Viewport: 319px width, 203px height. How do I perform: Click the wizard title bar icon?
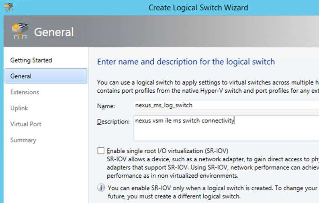click(9, 7)
